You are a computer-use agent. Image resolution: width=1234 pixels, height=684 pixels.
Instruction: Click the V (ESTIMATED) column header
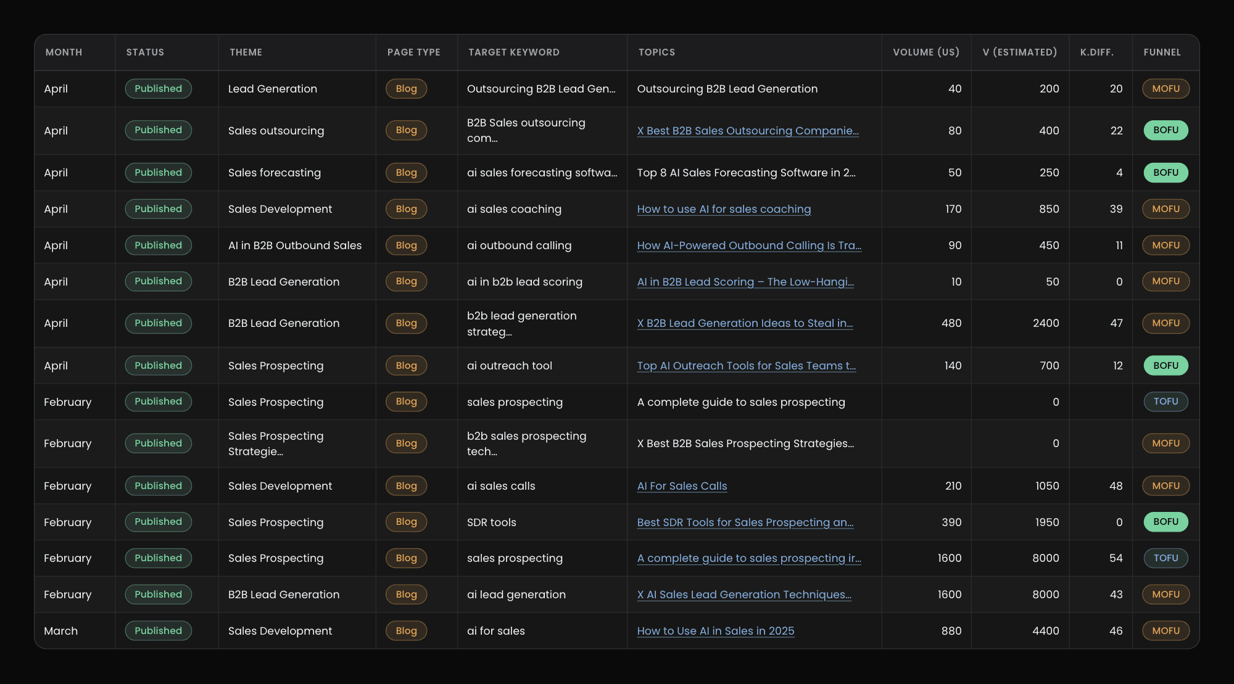[1020, 52]
